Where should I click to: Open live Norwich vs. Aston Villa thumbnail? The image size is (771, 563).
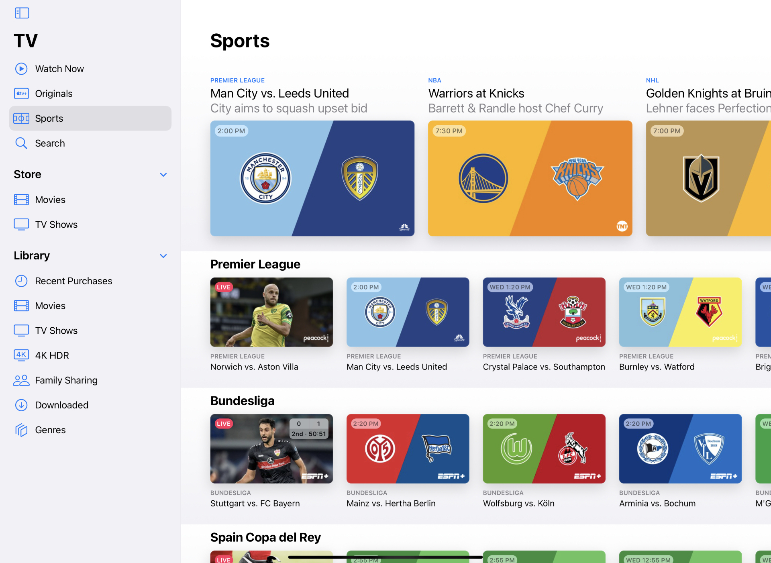(271, 312)
